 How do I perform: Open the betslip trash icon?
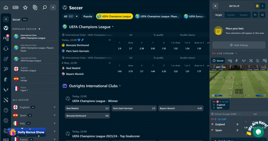pos(262,15)
